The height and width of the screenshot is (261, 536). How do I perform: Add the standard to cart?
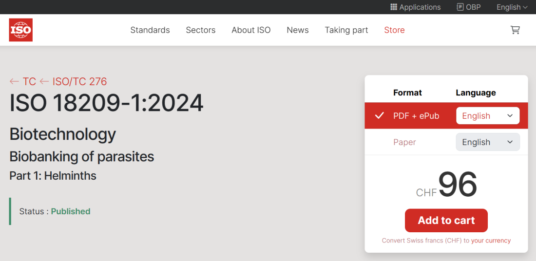tap(446, 221)
